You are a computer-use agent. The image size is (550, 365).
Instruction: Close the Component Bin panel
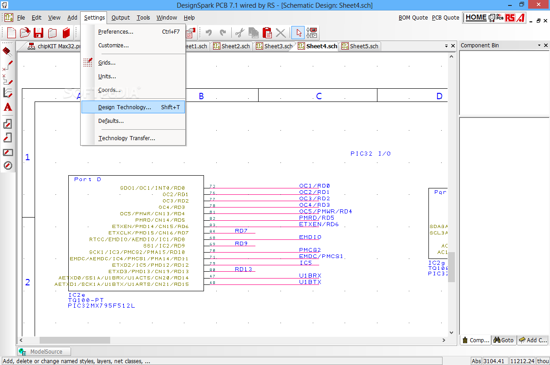(545, 46)
